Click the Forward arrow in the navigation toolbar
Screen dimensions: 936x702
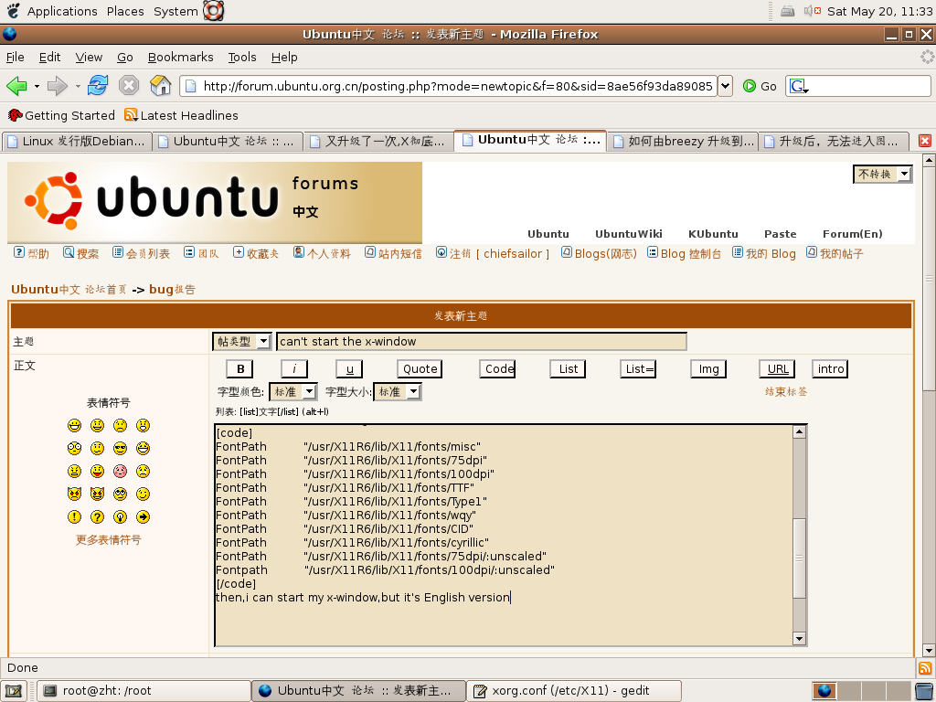click(x=58, y=86)
